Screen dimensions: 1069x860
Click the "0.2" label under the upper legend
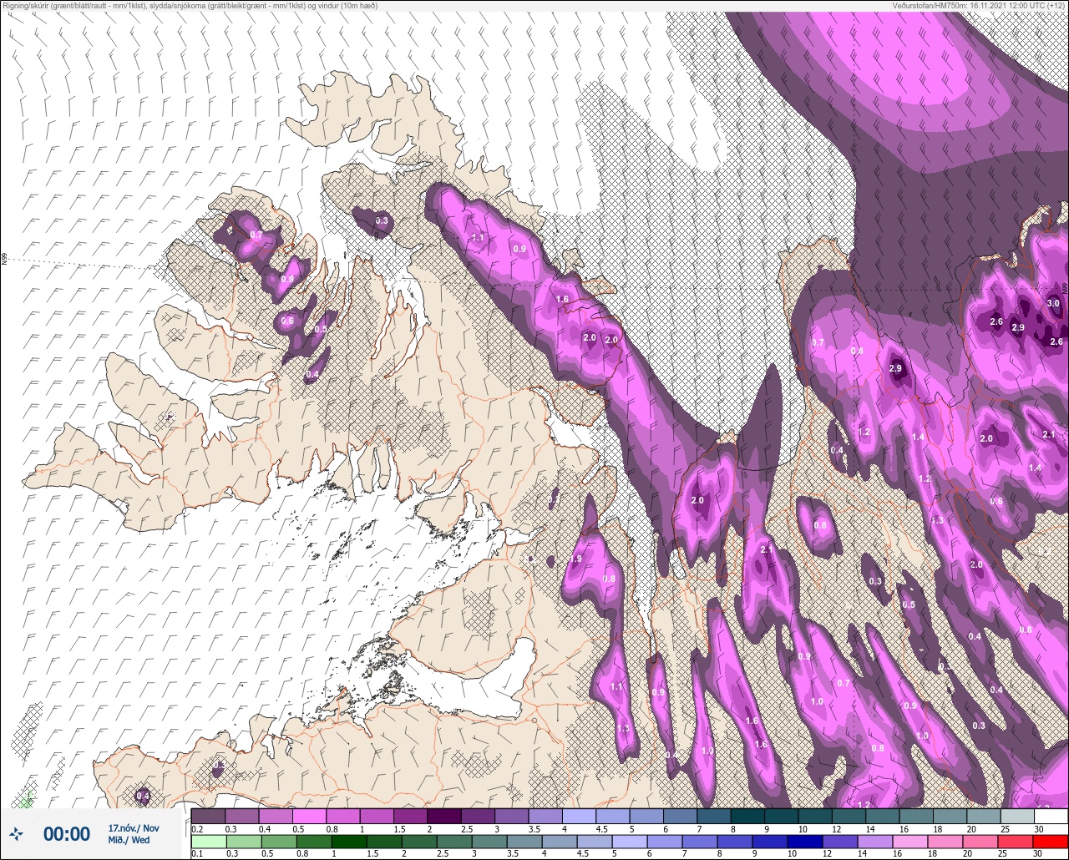pyautogui.click(x=197, y=828)
